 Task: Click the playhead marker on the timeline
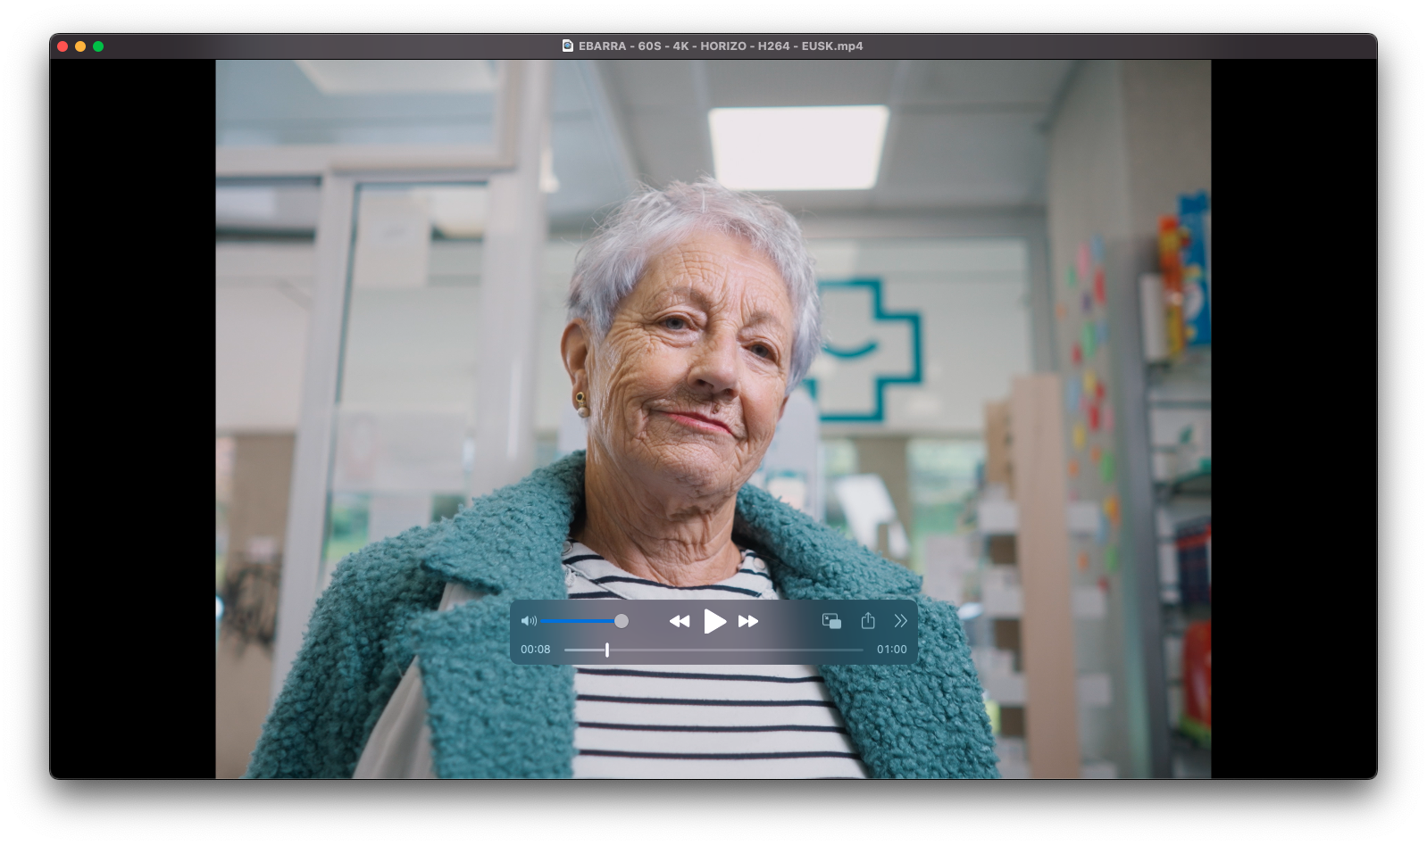pyautogui.click(x=607, y=650)
